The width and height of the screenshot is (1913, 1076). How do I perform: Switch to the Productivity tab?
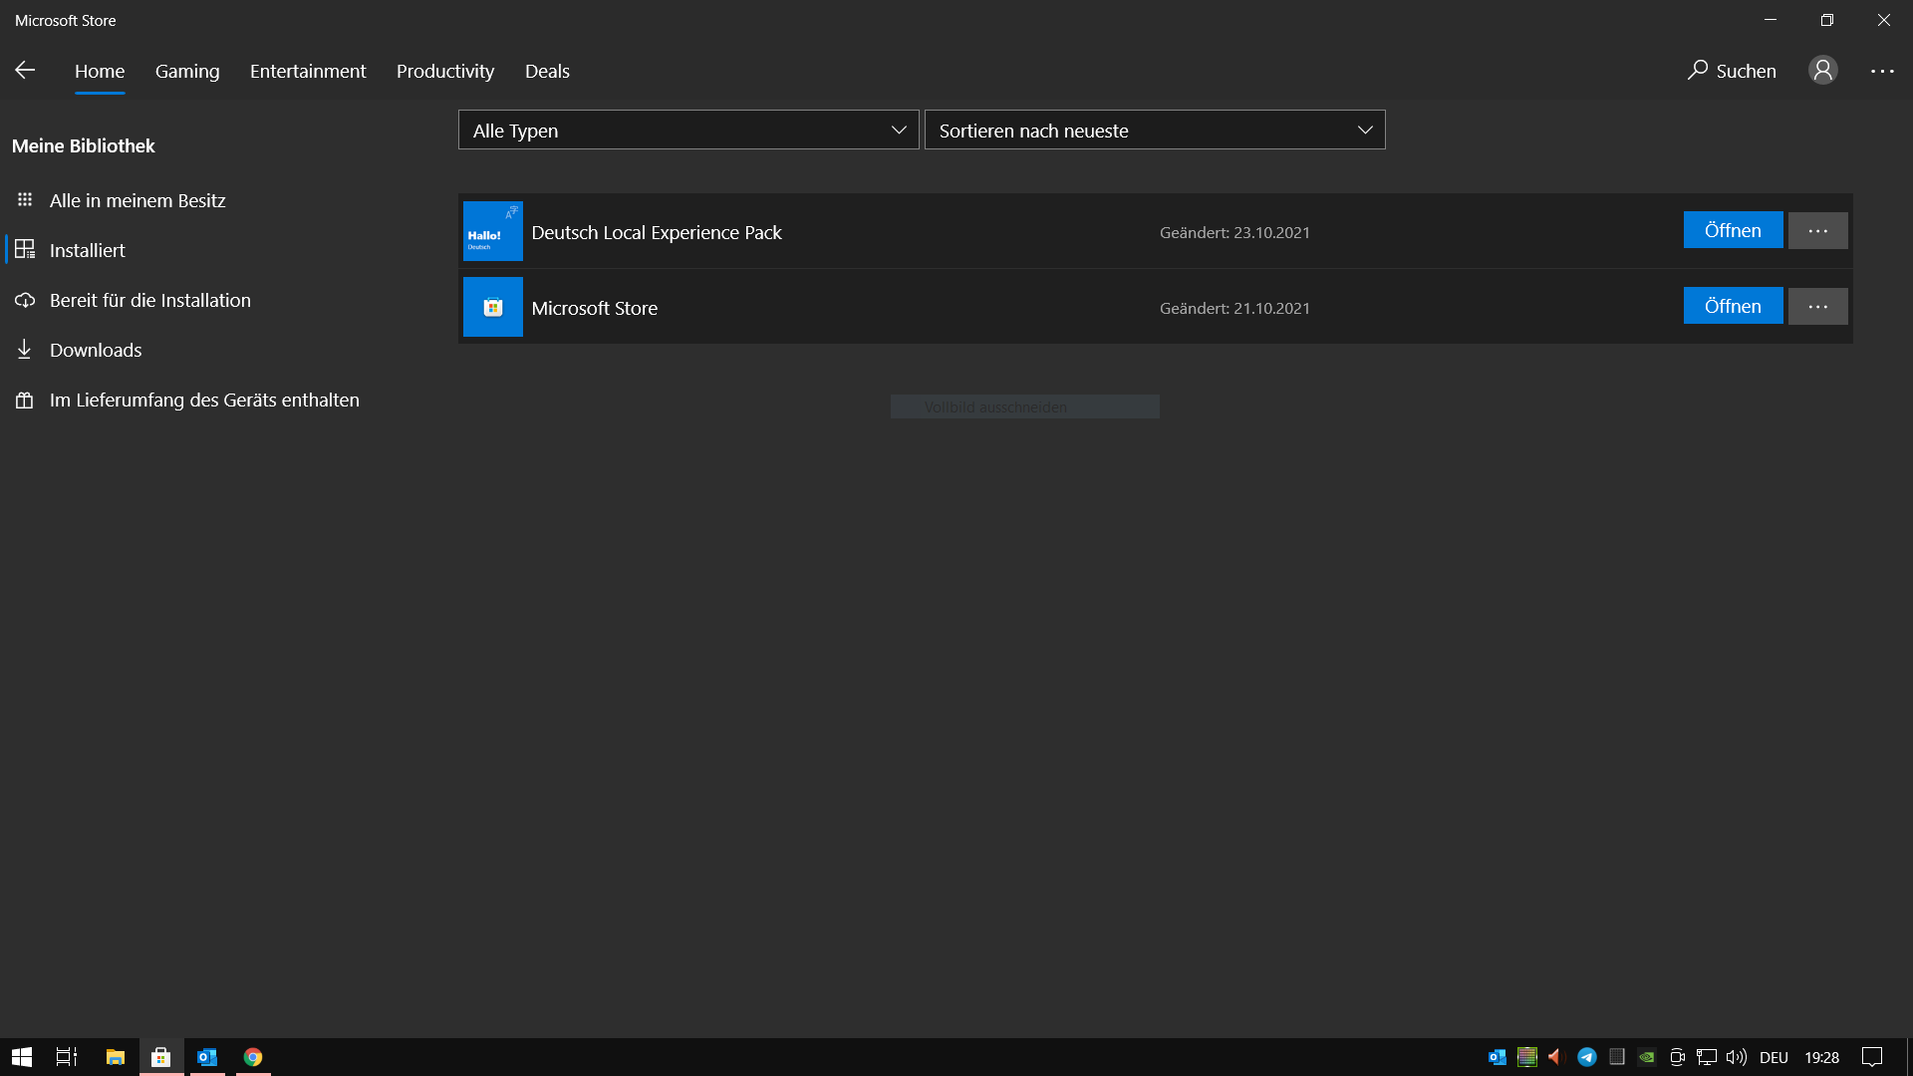(444, 71)
